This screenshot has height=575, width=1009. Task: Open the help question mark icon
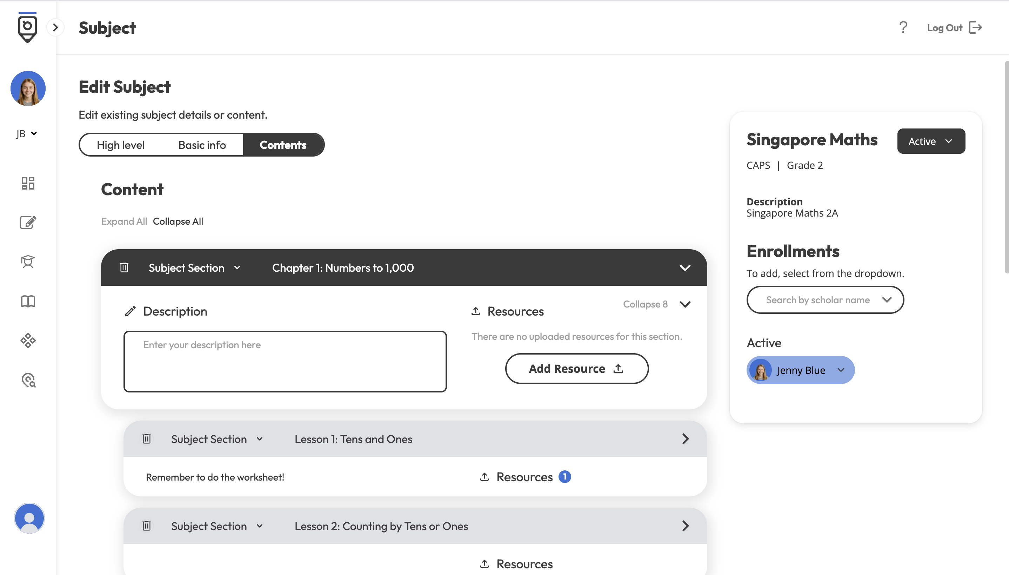(x=903, y=27)
